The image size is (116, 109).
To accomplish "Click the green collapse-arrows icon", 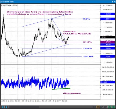I will [x=114, y=107].
